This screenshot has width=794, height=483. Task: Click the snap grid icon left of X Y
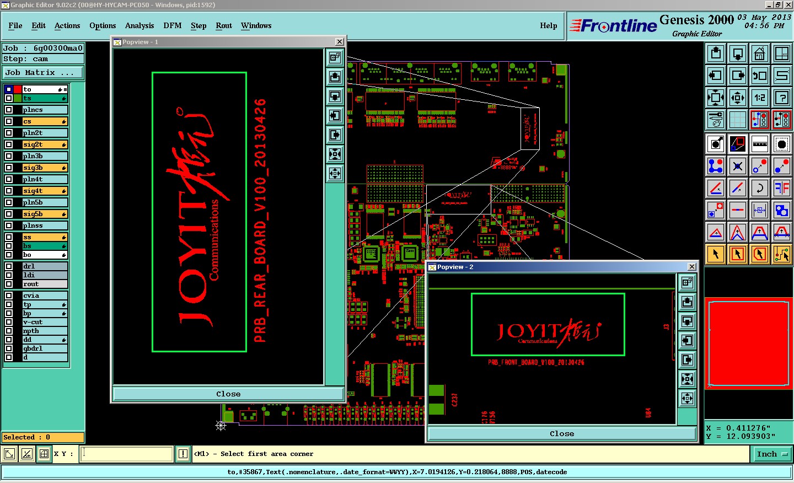coord(44,454)
